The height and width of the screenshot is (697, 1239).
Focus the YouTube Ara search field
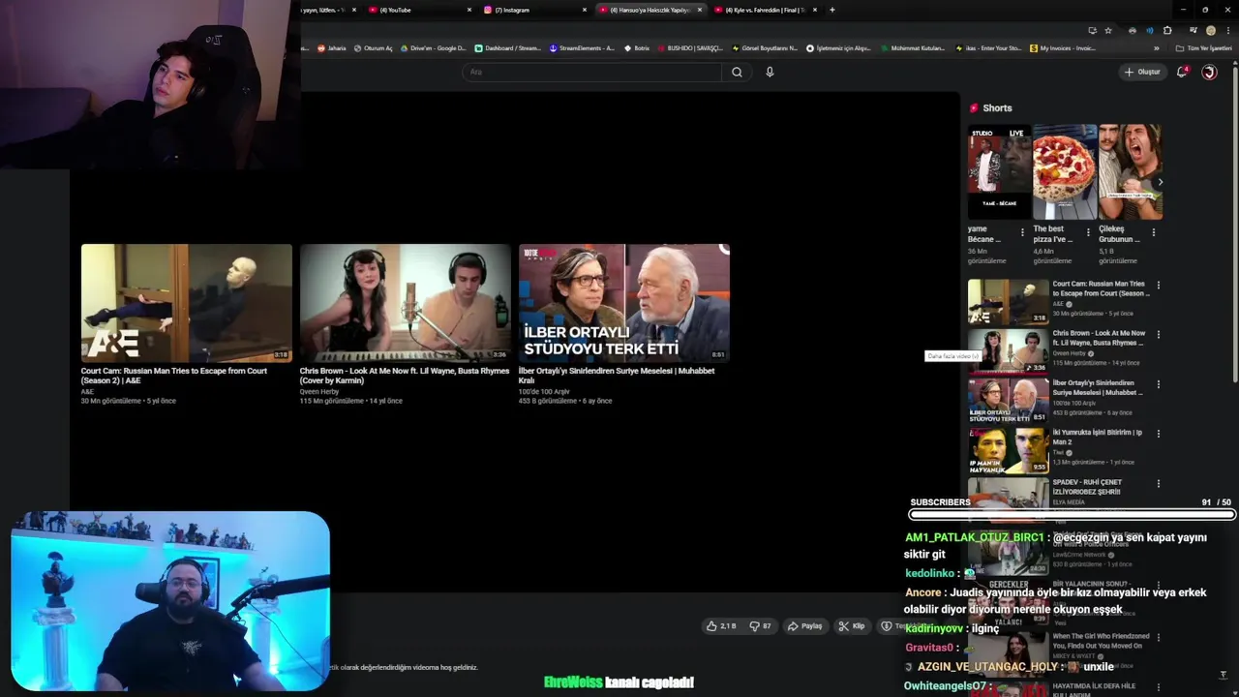pos(592,72)
